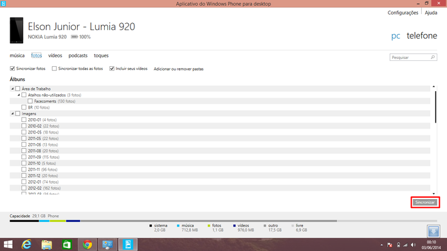Image resolution: width=447 pixels, height=251 pixels.
Task: Collapse the Imagens tree node
Action: coord(12,114)
